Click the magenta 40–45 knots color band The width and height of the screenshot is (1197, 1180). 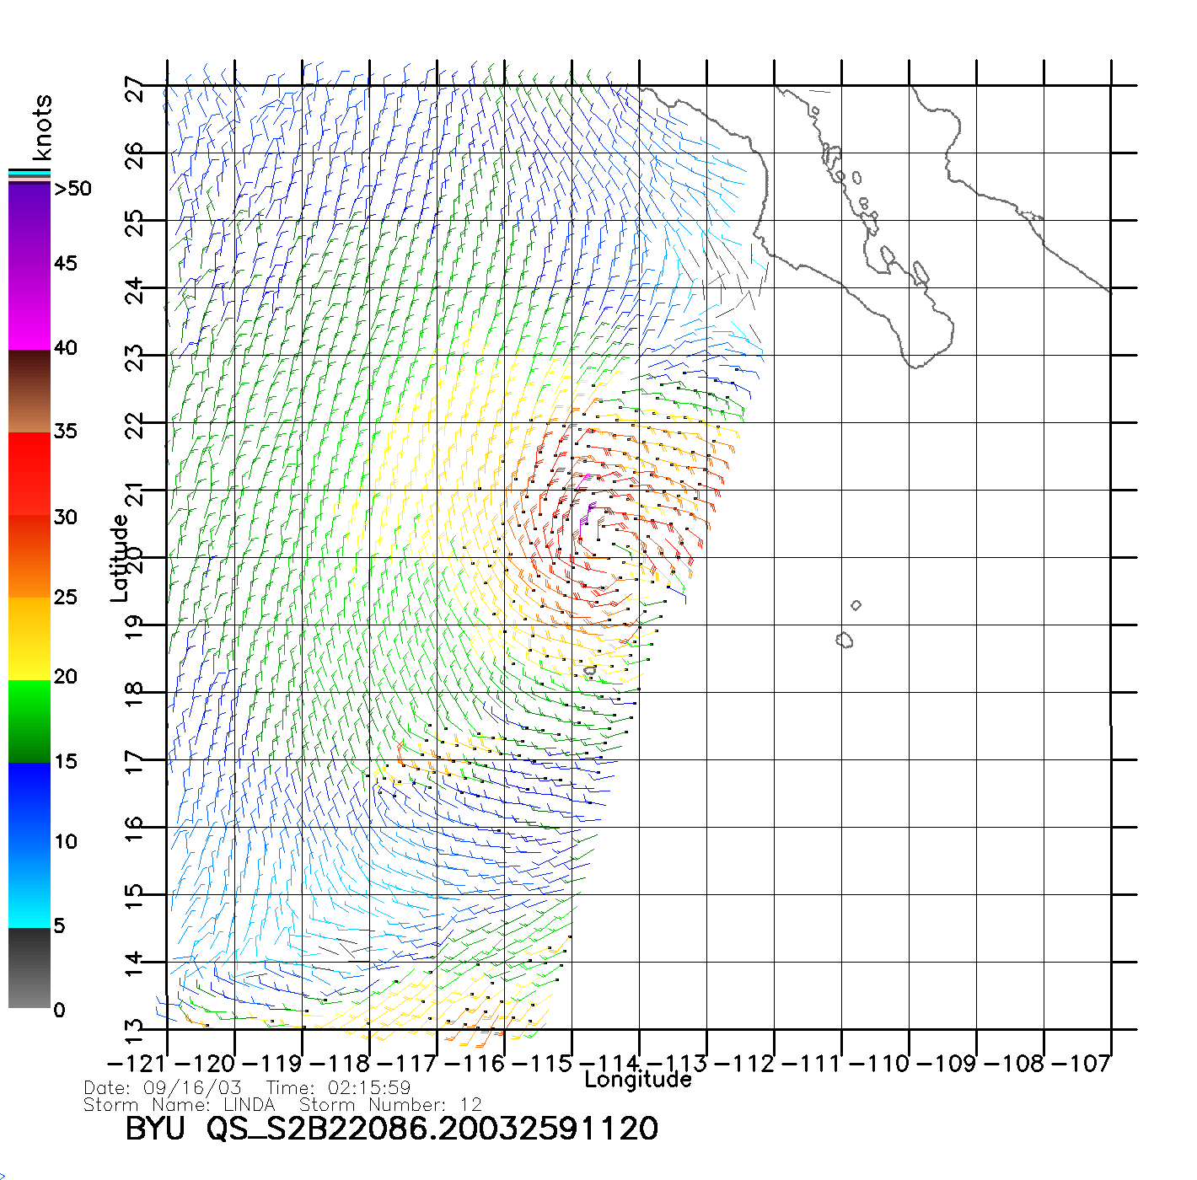pos(29,308)
